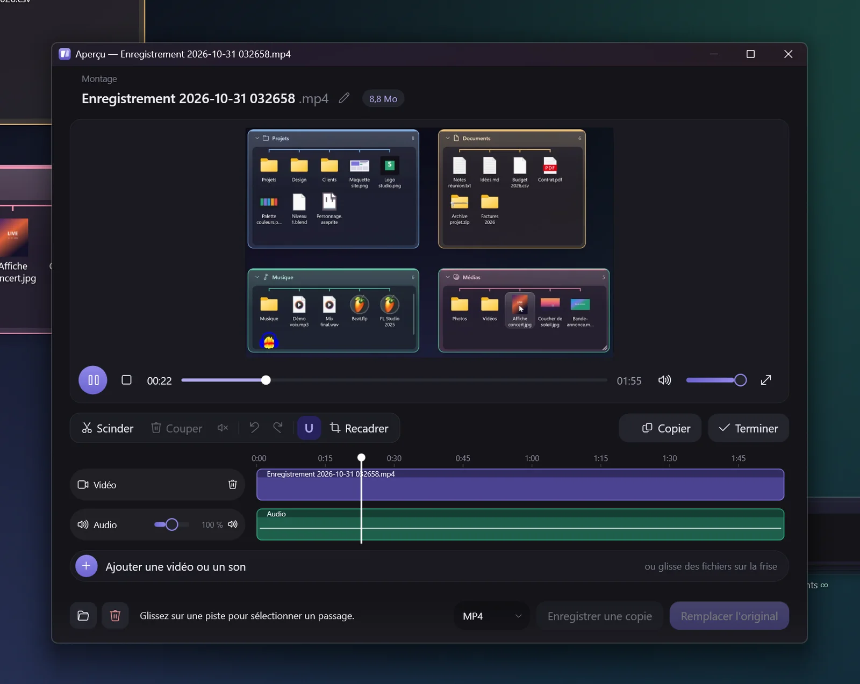Click the Couper delete-selection tool

[x=176, y=428]
